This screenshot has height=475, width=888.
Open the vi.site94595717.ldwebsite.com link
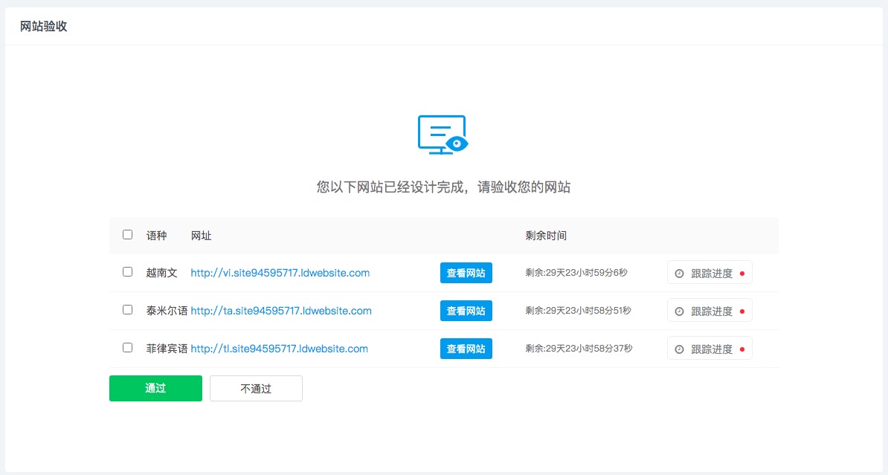click(x=280, y=273)
